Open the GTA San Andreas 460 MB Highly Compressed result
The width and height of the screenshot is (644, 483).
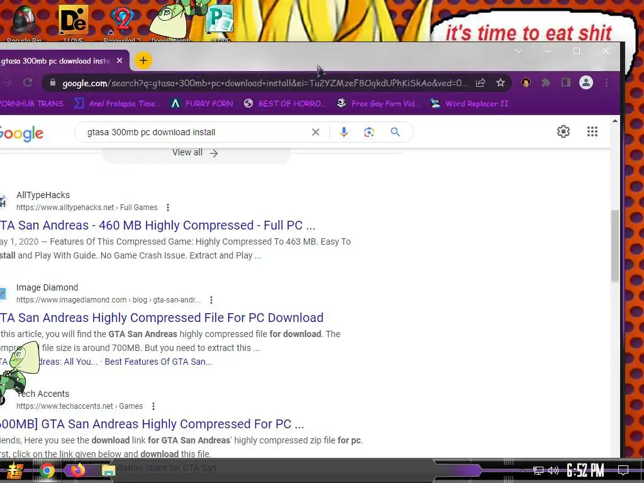pyautogui.click(x=158, y=225)
